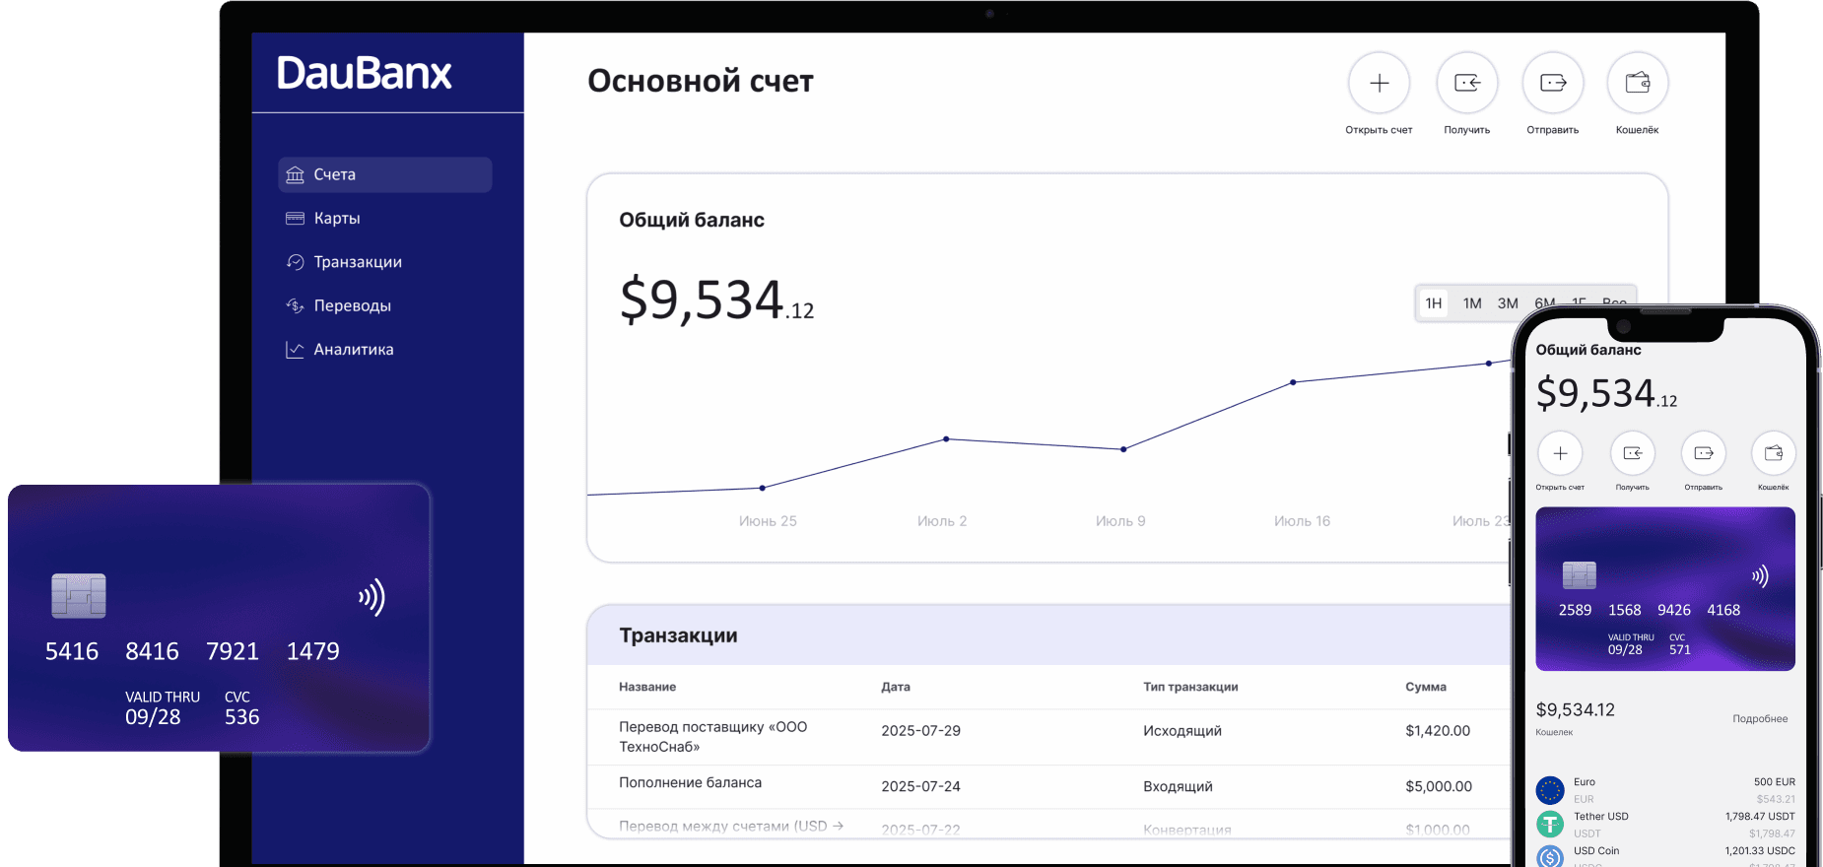Viewport: 1823px width, 867px height.
Task: Click the bank icon beside Счета
Action: [295, 174]
